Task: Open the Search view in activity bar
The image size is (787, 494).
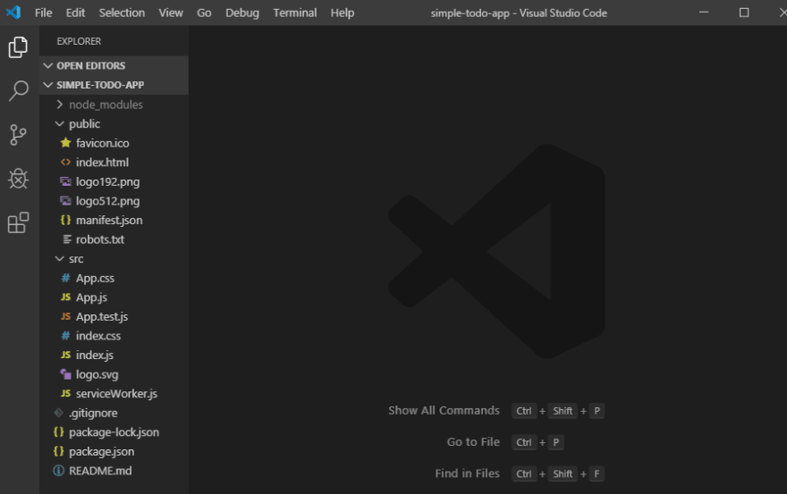Action: 19,91
